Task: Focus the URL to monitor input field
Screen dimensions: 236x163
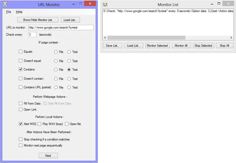Action: 61,28
